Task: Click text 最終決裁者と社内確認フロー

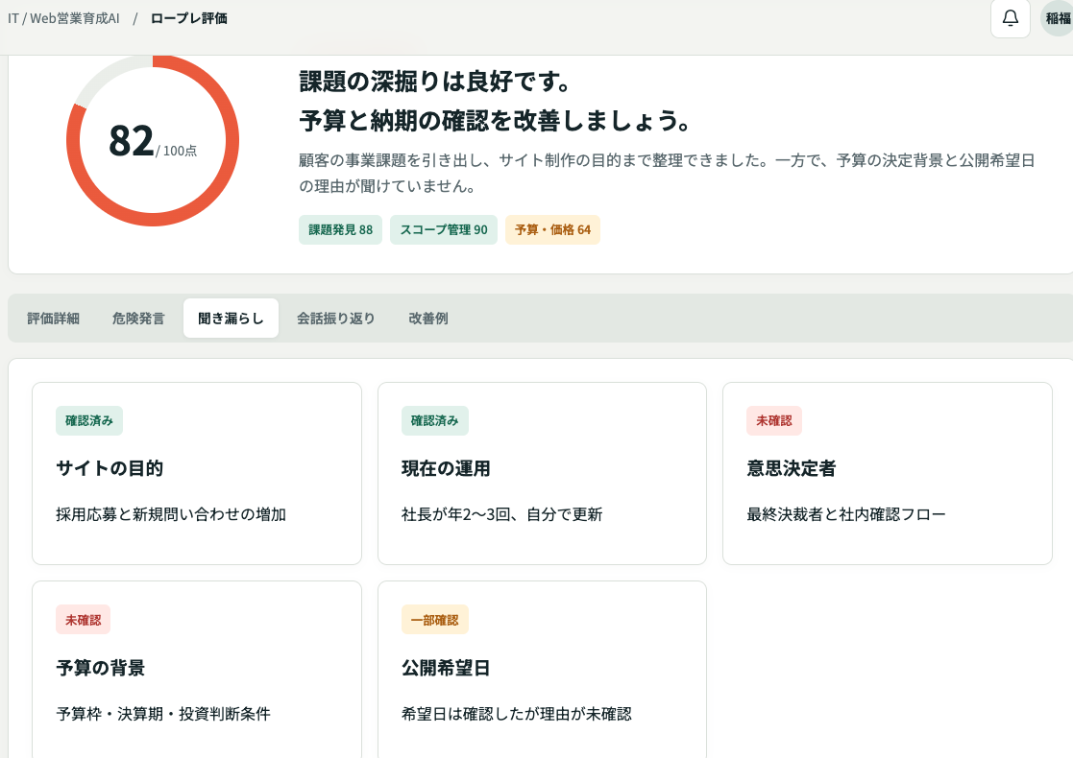Action: pos(845,514)
